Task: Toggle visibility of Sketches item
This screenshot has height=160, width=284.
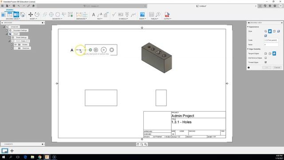Action: click(16, 48)
